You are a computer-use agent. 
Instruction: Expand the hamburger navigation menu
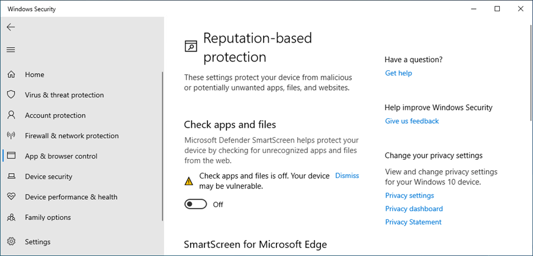coord(11,50)
